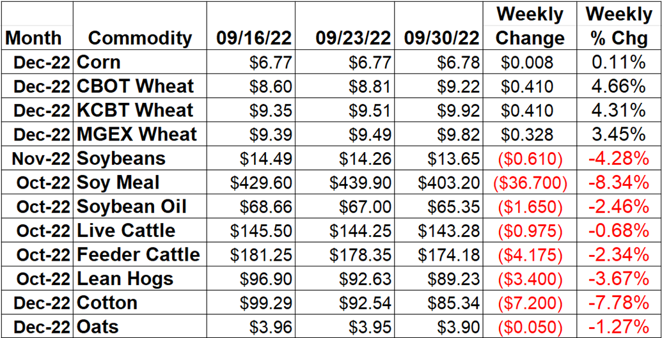Select the Live Cattle commodity cell
Image resolution: width=662 pixels, height=338 pixels.
click(139, 231)
